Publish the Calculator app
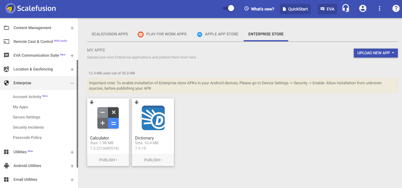402x188 pixels. pos(108,160)
